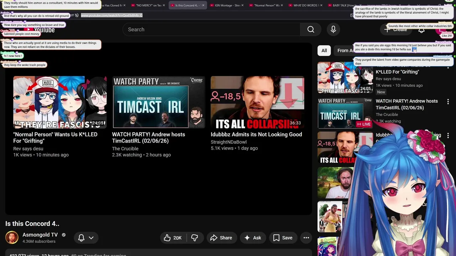Screen dimensions: 456x256
Task: Close the "NO MERCY" browser tab
Action: tap(164, 5)
